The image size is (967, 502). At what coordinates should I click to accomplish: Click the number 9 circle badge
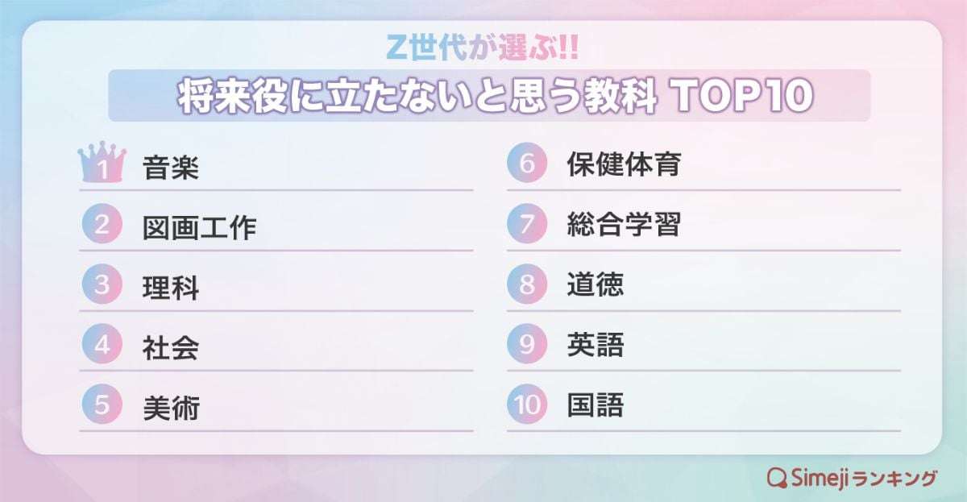[x=526, y=345]
